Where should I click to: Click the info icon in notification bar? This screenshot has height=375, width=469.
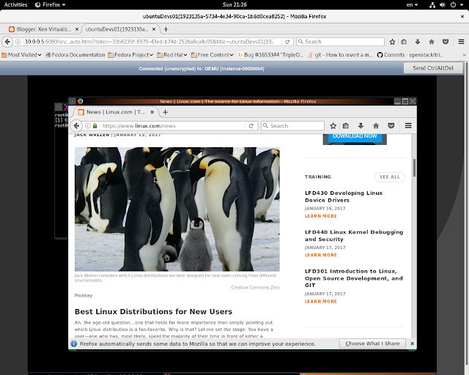point(73,344)
